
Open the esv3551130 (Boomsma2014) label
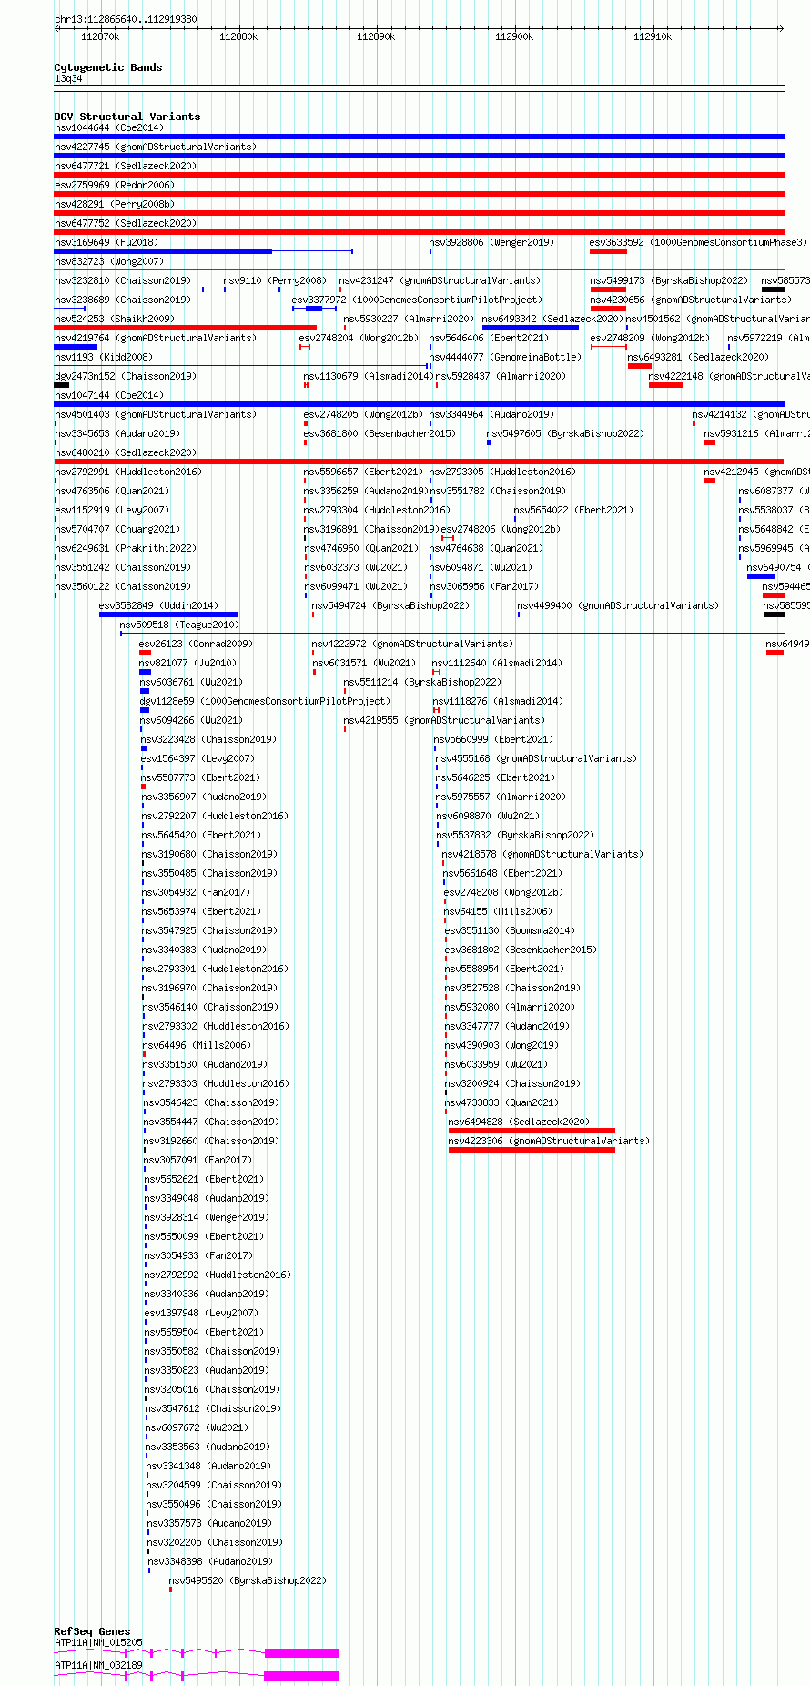click(510, 930)
